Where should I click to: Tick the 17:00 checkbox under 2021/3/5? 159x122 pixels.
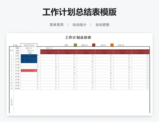[111, 79]
